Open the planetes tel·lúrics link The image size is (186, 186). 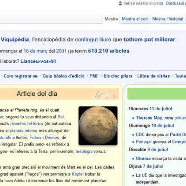(27, 124)
